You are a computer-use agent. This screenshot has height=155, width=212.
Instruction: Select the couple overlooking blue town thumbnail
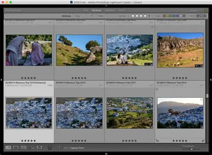coord(130,50)
